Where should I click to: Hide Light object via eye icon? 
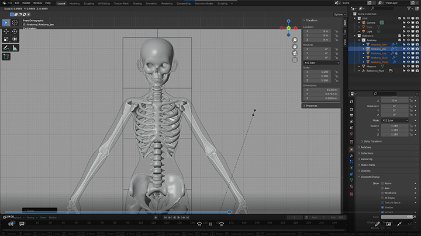(x=408, y=31)
